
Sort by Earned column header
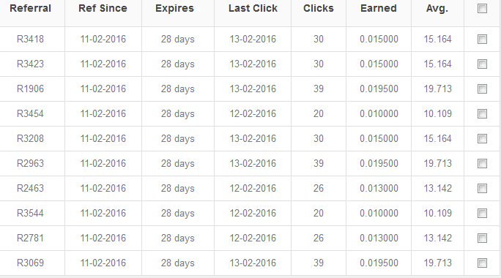379,8
